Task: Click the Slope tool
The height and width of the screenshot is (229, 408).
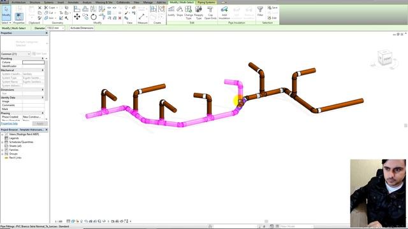Action: pos(180,11)
